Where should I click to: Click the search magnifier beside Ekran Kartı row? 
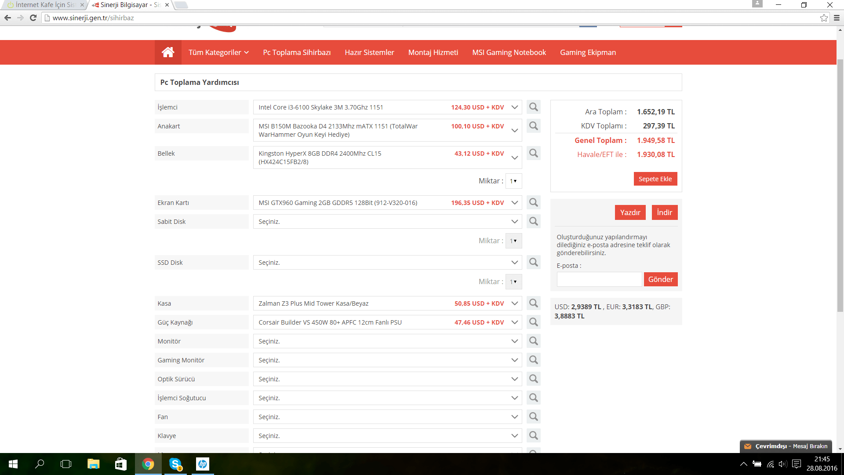(x=533, y=202)
